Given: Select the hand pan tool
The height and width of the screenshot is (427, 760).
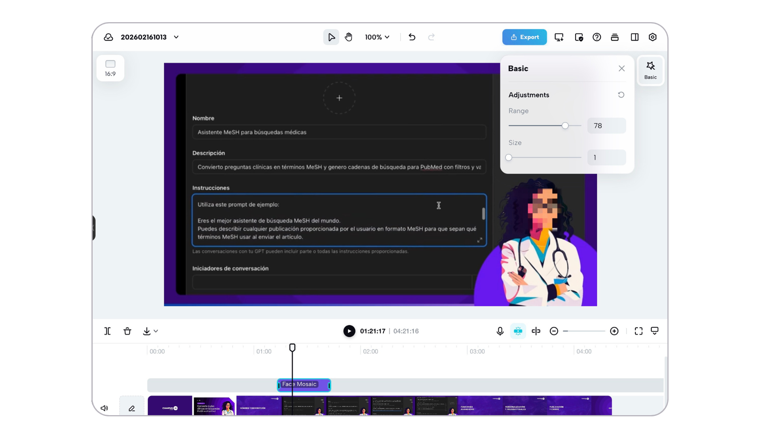Looking at the screenshot, I should click(x=348, y=37).
